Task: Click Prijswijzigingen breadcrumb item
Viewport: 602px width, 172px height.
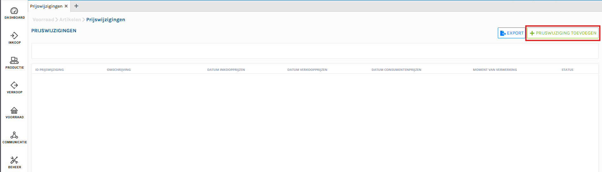Action: point(105,20)
